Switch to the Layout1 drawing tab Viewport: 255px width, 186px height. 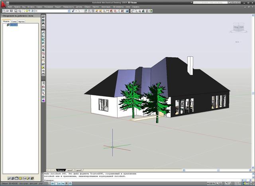(x=70, y=170)
